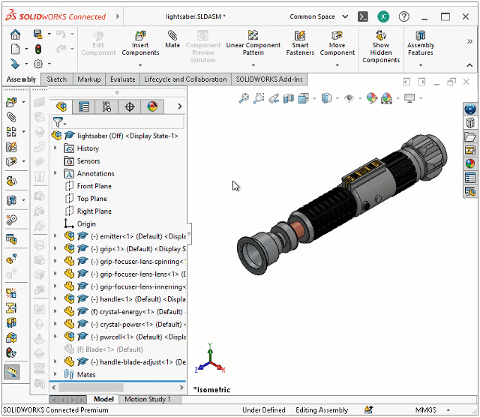Open the Options gear icon
Image resolution: width=480 pixels, height=417 pixels.
(38, 64)
